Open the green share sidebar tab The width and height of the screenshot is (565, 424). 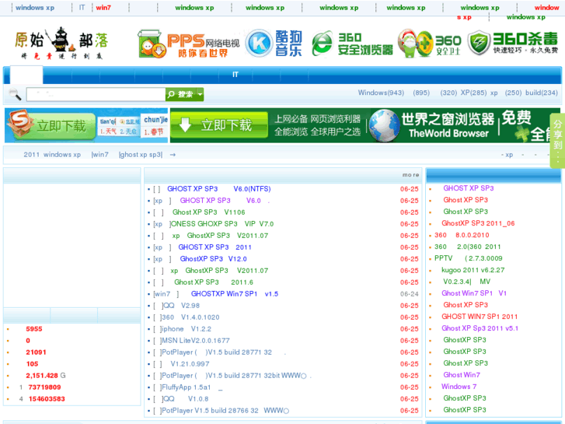(558, 140)
